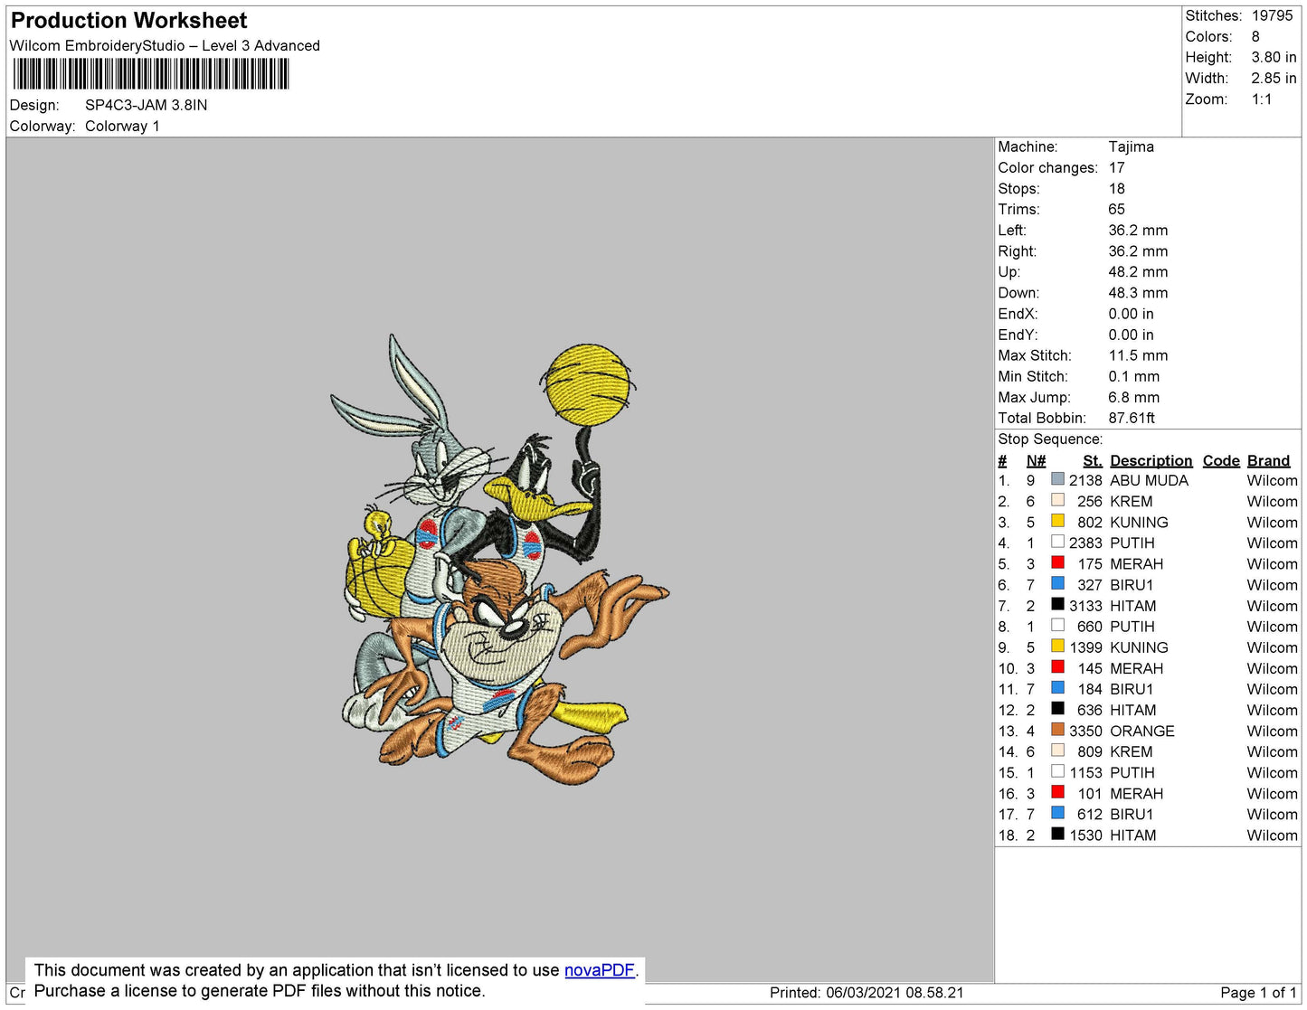Click the 'Description' column header
The height and width of the screenshot is (1010, 1307).
(1151, 461)
